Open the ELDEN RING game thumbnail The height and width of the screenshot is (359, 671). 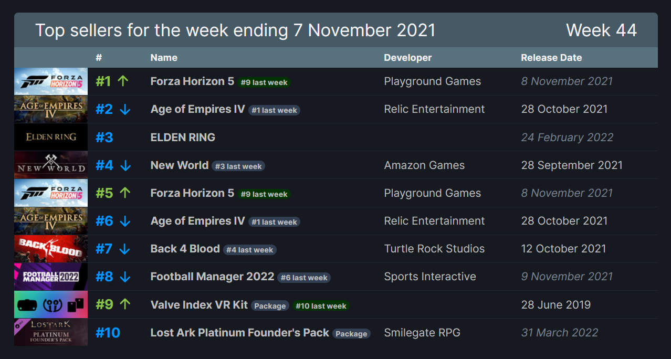[51, 137]
